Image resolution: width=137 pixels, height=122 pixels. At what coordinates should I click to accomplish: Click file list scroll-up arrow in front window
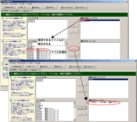coord(74,103)
